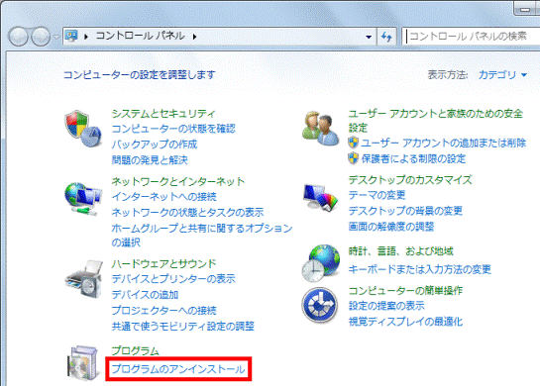Open コンピューターの簡単操作 category
The width and height of the screenshot is (540, 386).
pyautogui.click(x=405, y=290)
